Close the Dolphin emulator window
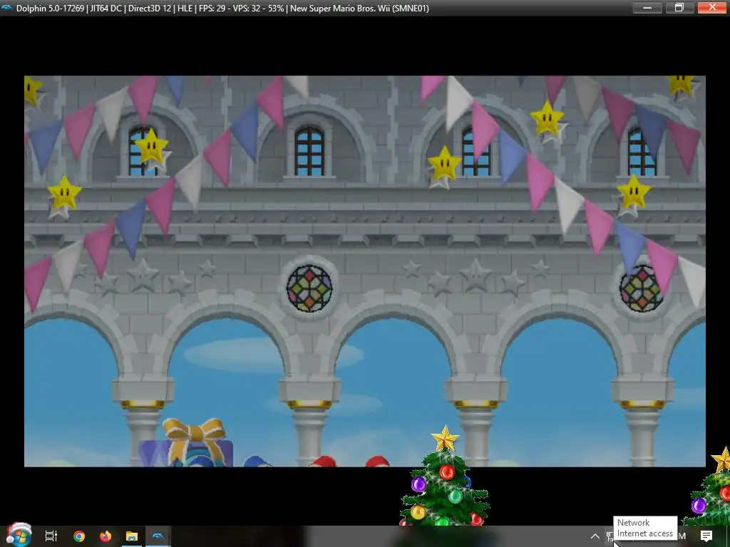This screenshot has height=547, width=730. [712, 7]
